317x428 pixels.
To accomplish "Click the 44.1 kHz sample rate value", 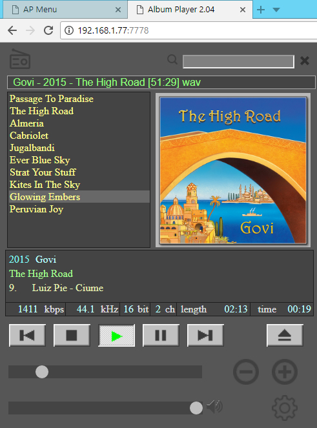I will [97, 309].
